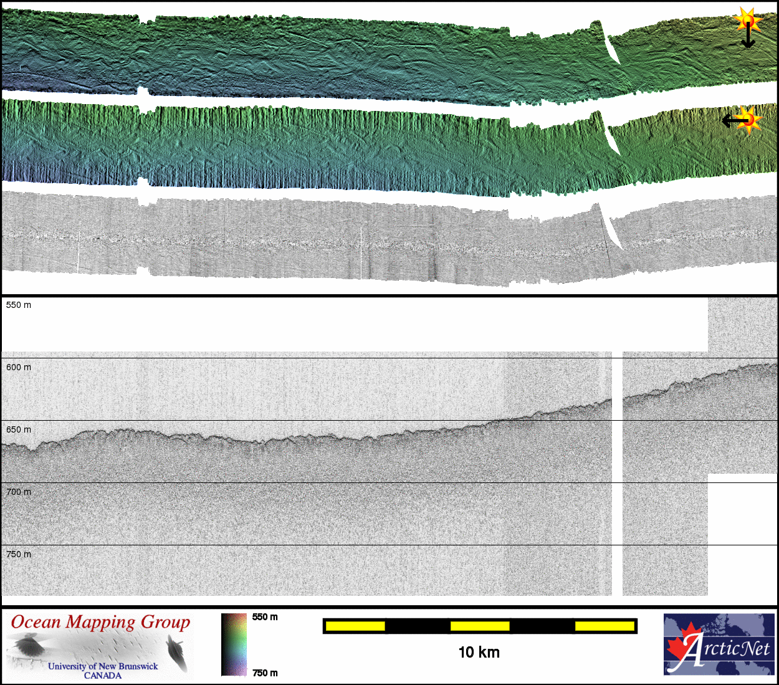
Task: Click the 10 km scale bar label
Action: (x=479, y=653)
